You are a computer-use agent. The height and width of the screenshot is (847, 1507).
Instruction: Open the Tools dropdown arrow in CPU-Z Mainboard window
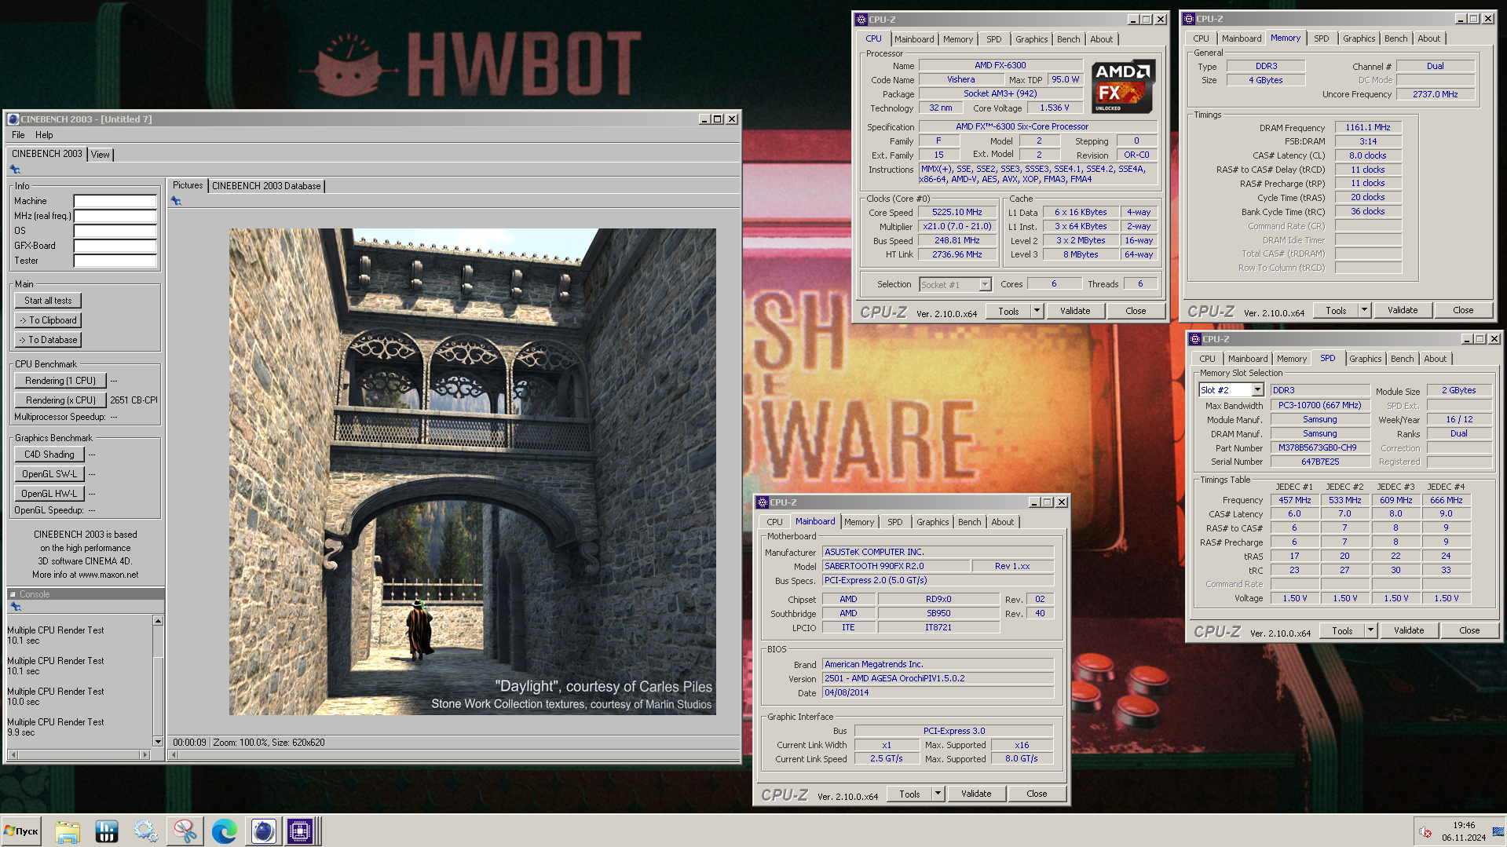[938, 794]
